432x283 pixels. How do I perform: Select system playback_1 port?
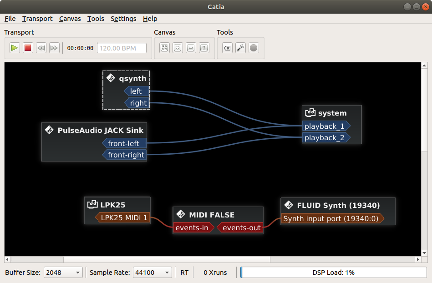point(326,126)
